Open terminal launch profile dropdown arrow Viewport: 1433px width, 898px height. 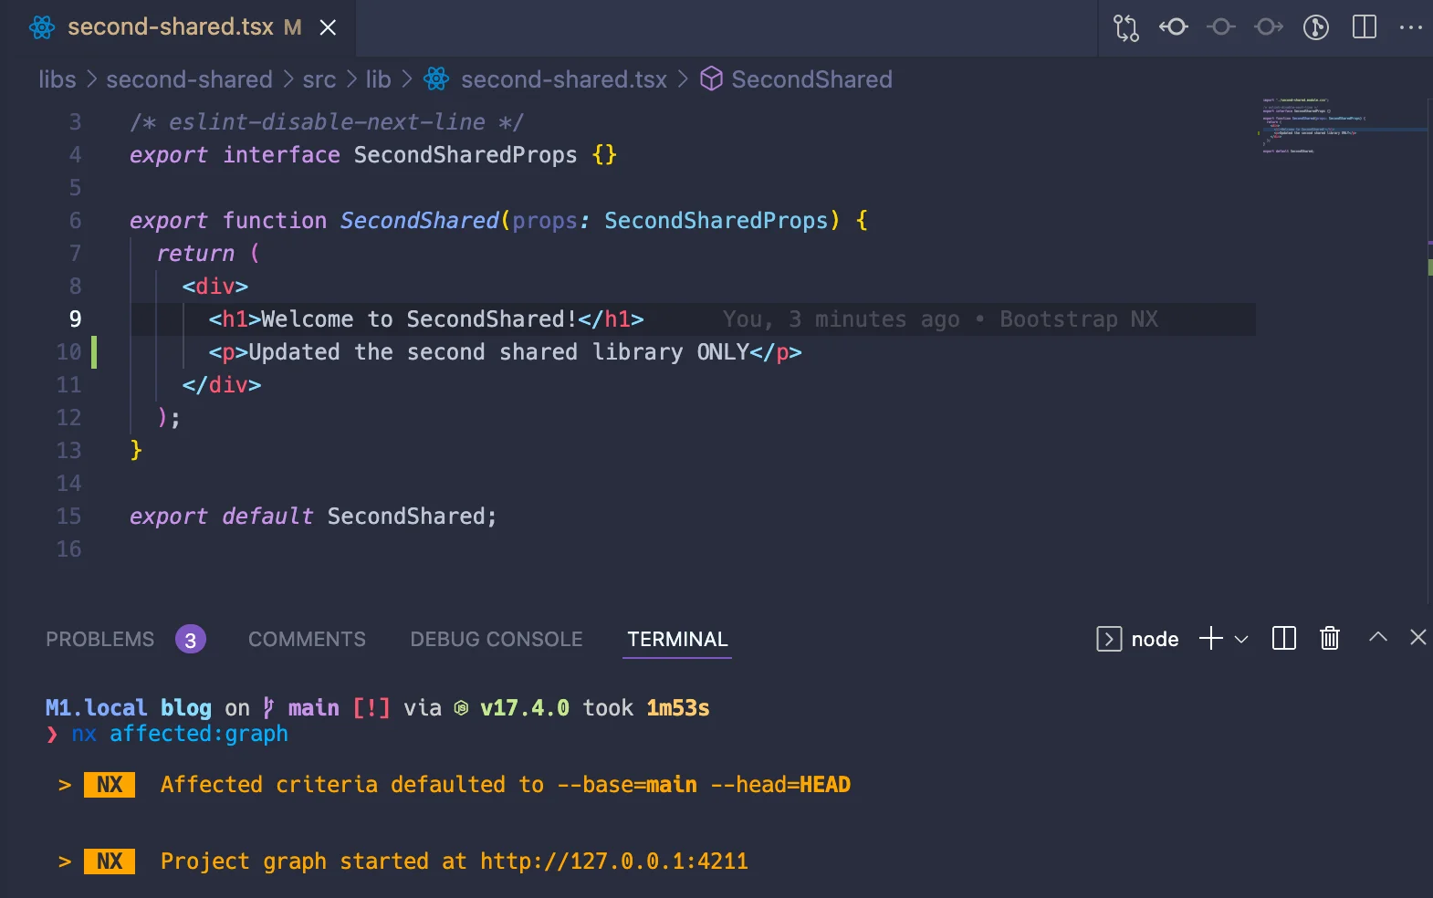[x=1241, y=639]
